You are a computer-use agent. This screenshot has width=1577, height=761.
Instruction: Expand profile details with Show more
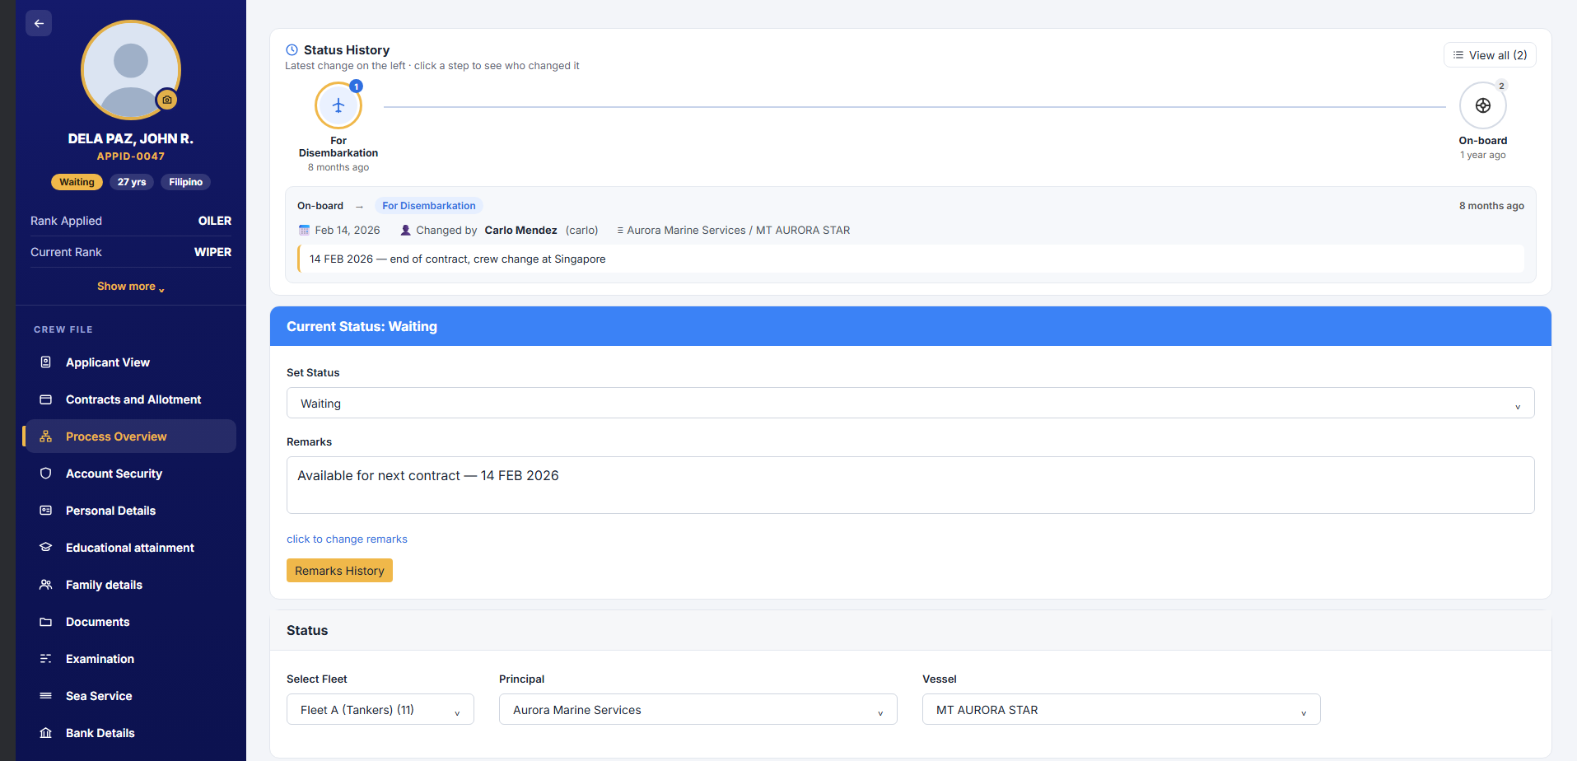[x=131, y=287]
